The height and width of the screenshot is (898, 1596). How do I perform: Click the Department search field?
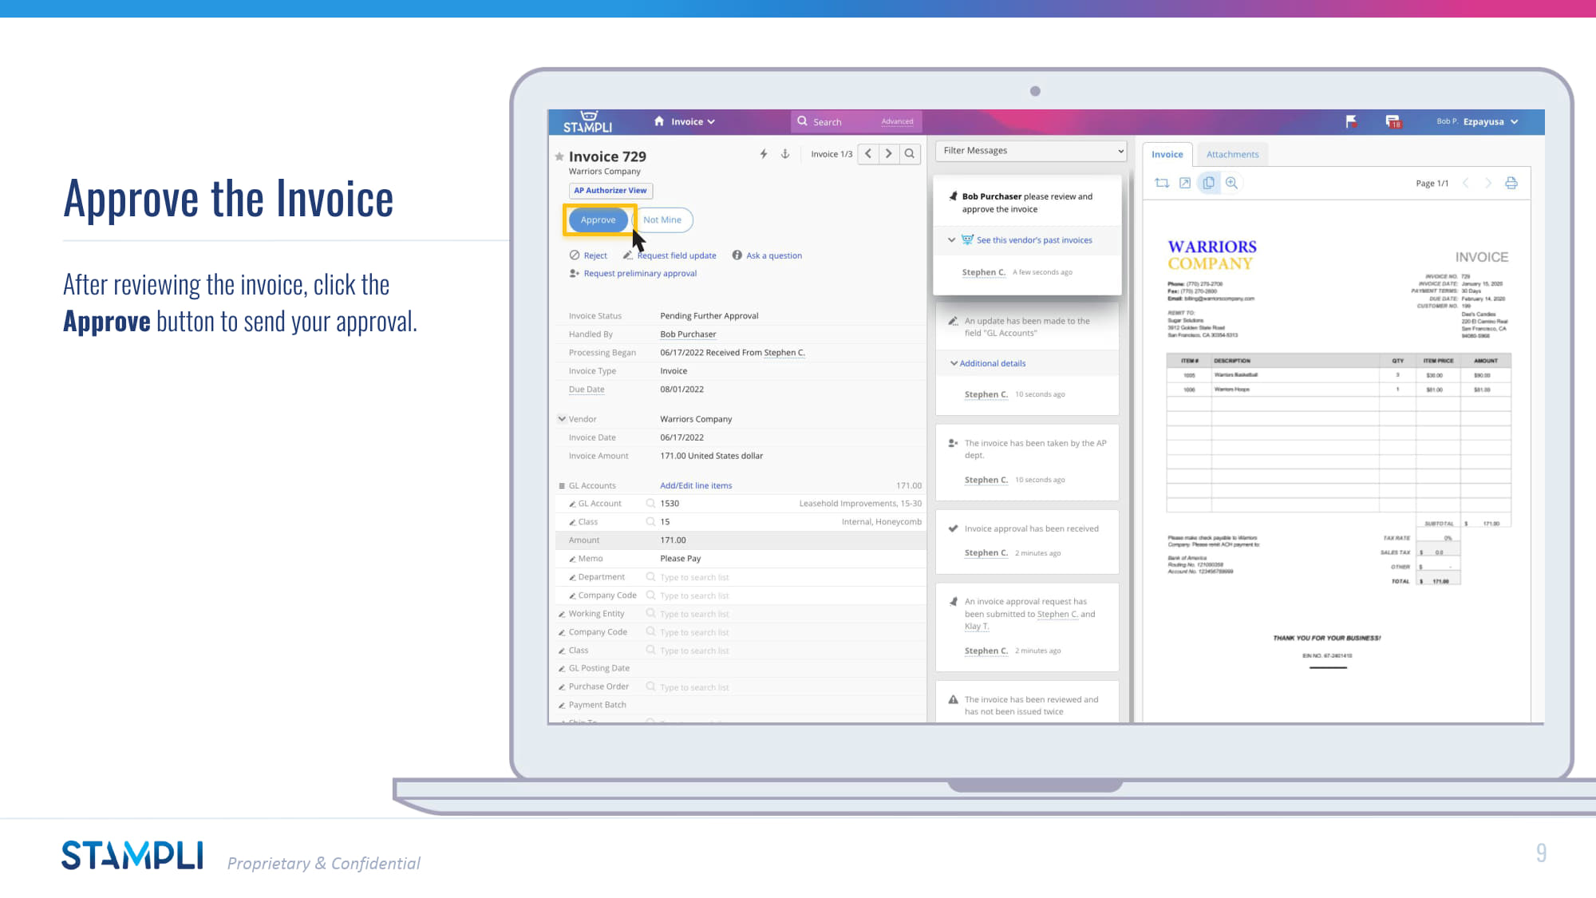coord(694,578)
